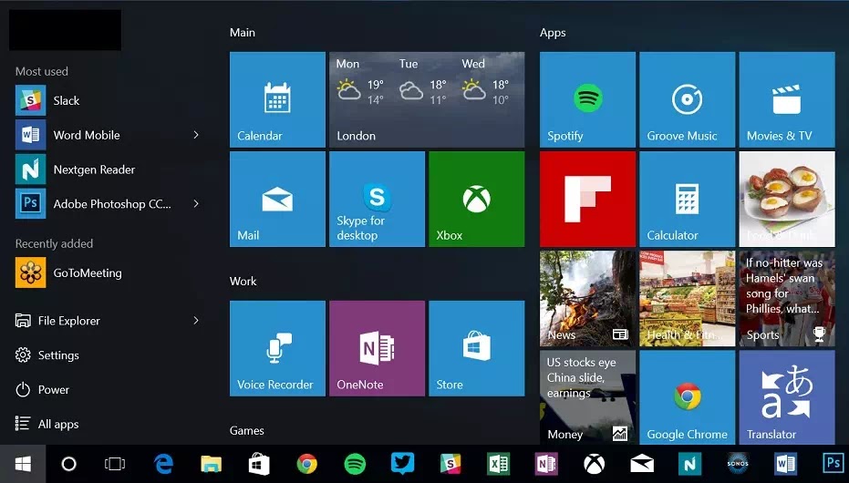The height and width of the screenshot is (483, 849).
Task: Open OneNote from the taskbar
Action: (545, 464)
